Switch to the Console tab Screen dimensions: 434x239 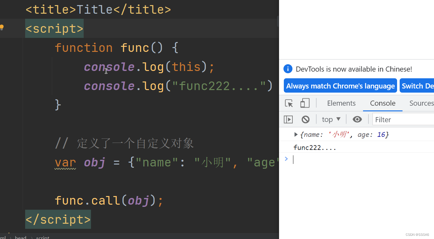click(x=383, y=103)
